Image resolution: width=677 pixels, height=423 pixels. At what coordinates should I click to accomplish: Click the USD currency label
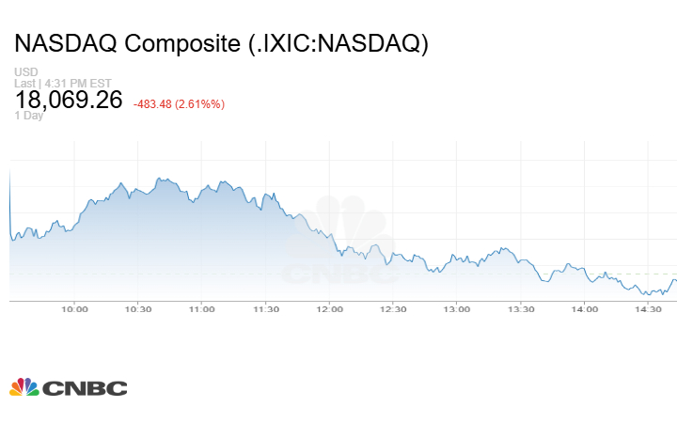pyautogui.click(x=25, y=72)
